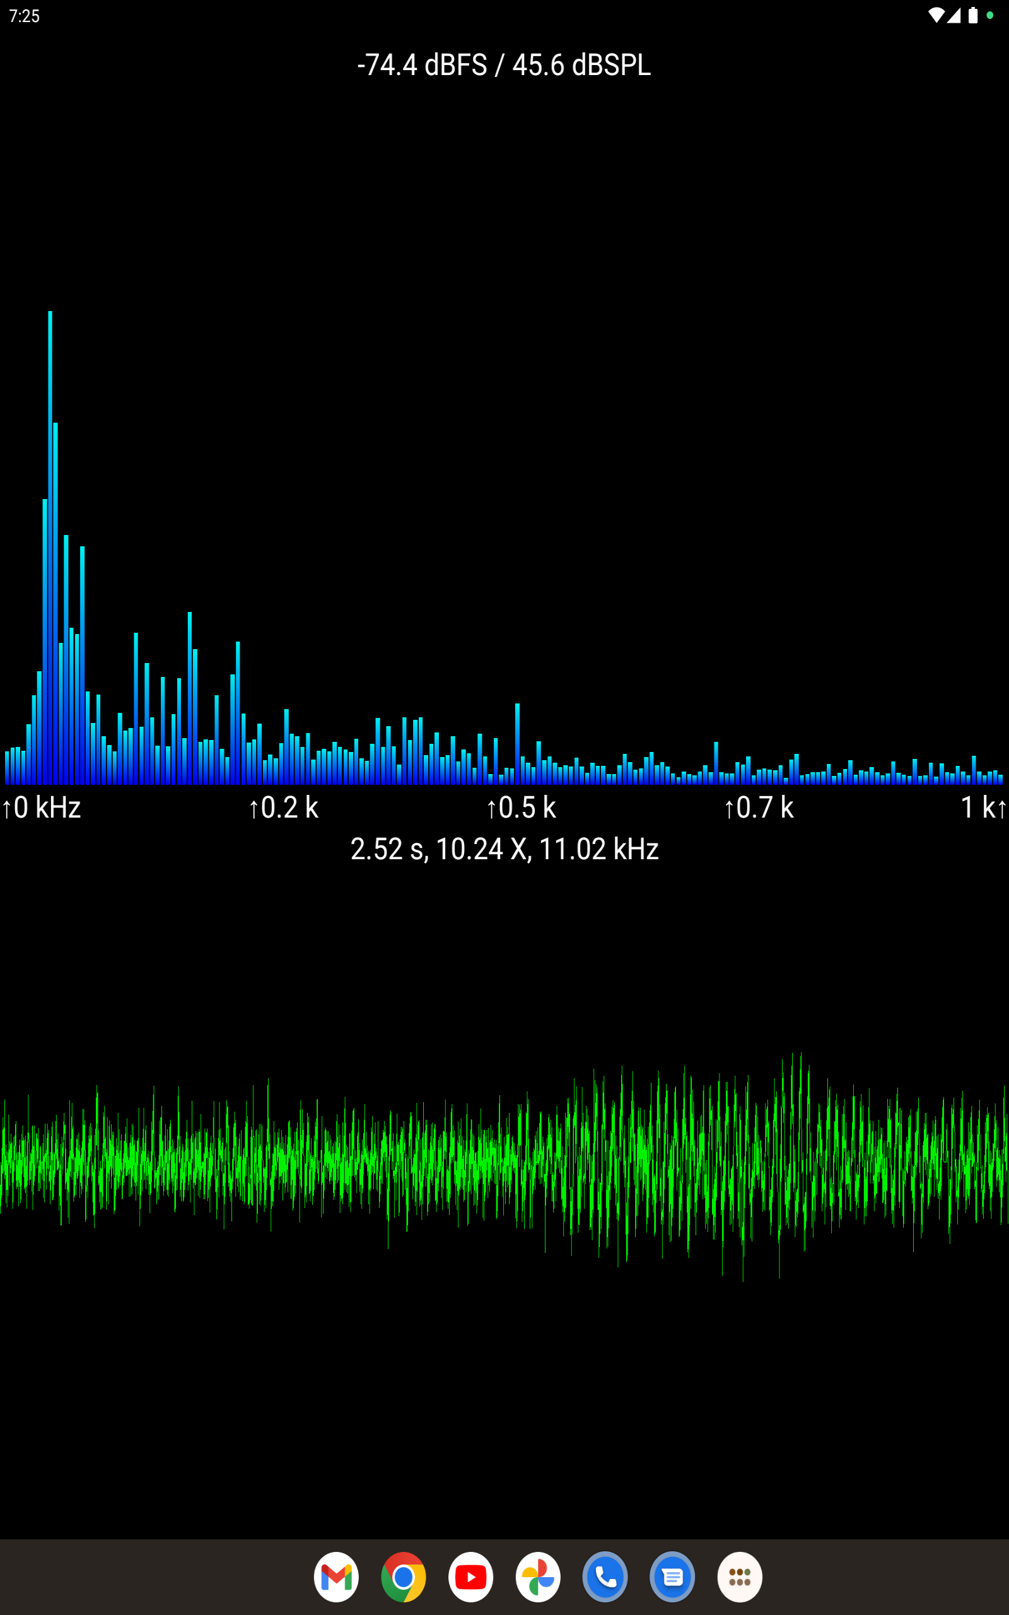Screen dimensions: 1009x1615
Task: Tap the -74.4 dBFS / 45.6 dBSPL readout
Action: [x=503, y=64]
